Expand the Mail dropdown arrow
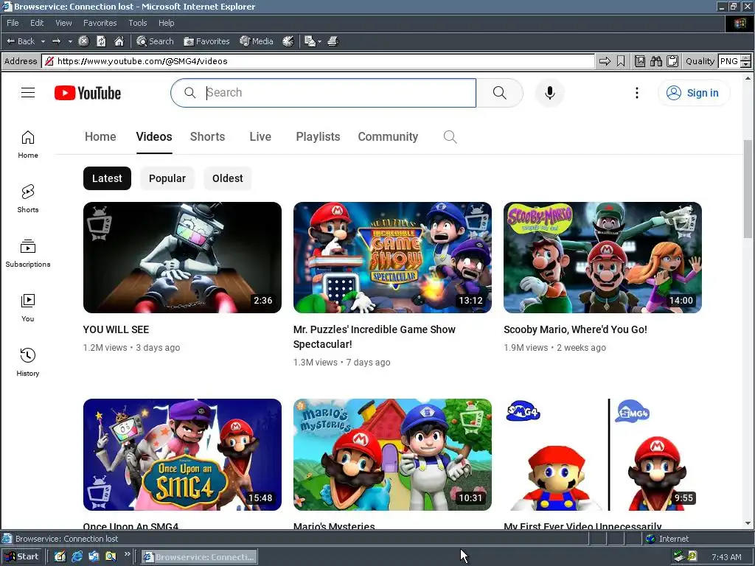Screen dimensions: 755x566 pyautogui.click(x=320, y=41)
